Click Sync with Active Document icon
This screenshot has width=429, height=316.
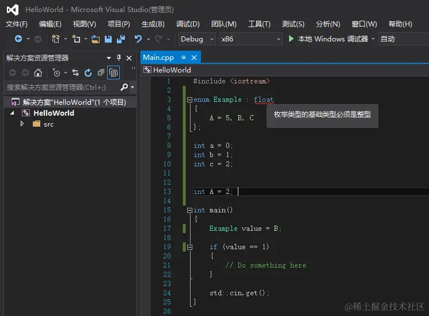coord(75,73)
